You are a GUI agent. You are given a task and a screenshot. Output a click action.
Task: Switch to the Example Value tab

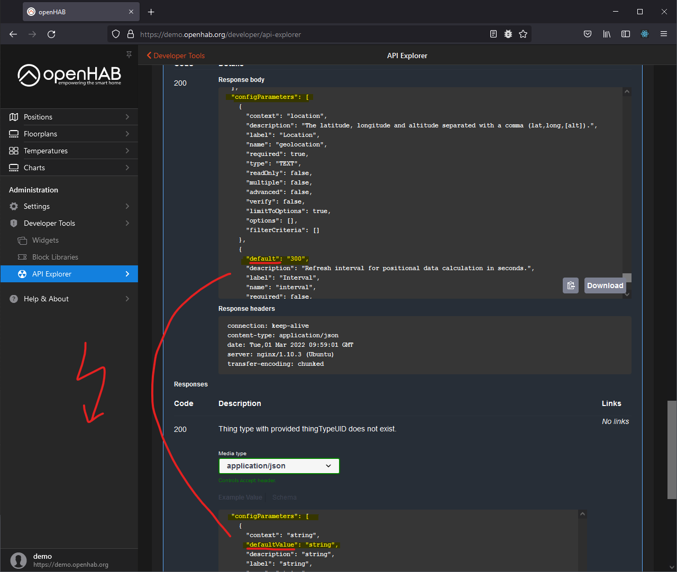(240, 497)
